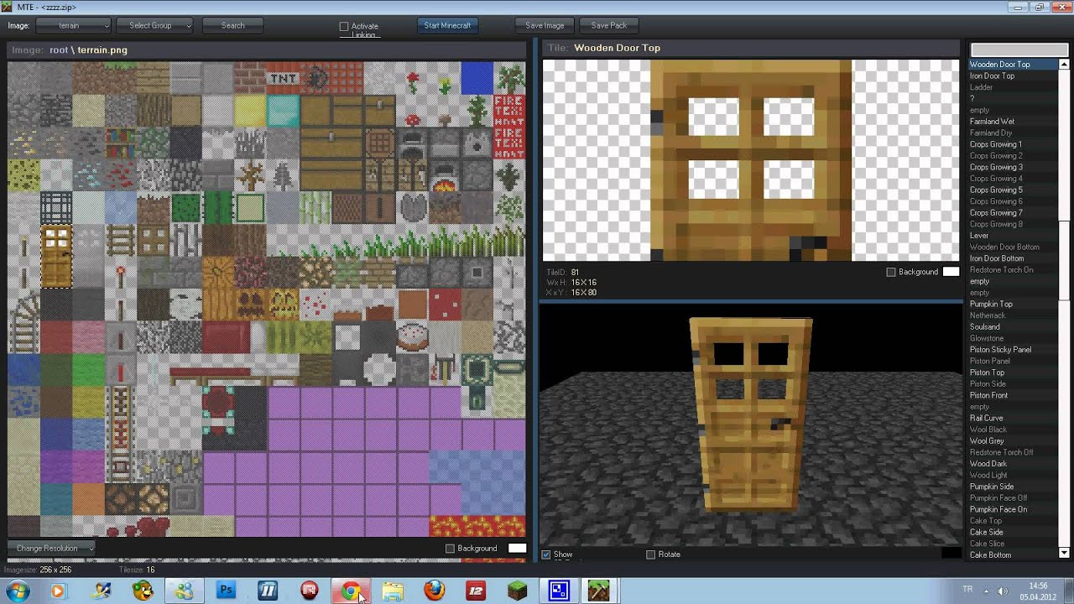This screenshot has height=604, width=1074.
Task: Open the media player taskbar icon
Action: point(58,591)
